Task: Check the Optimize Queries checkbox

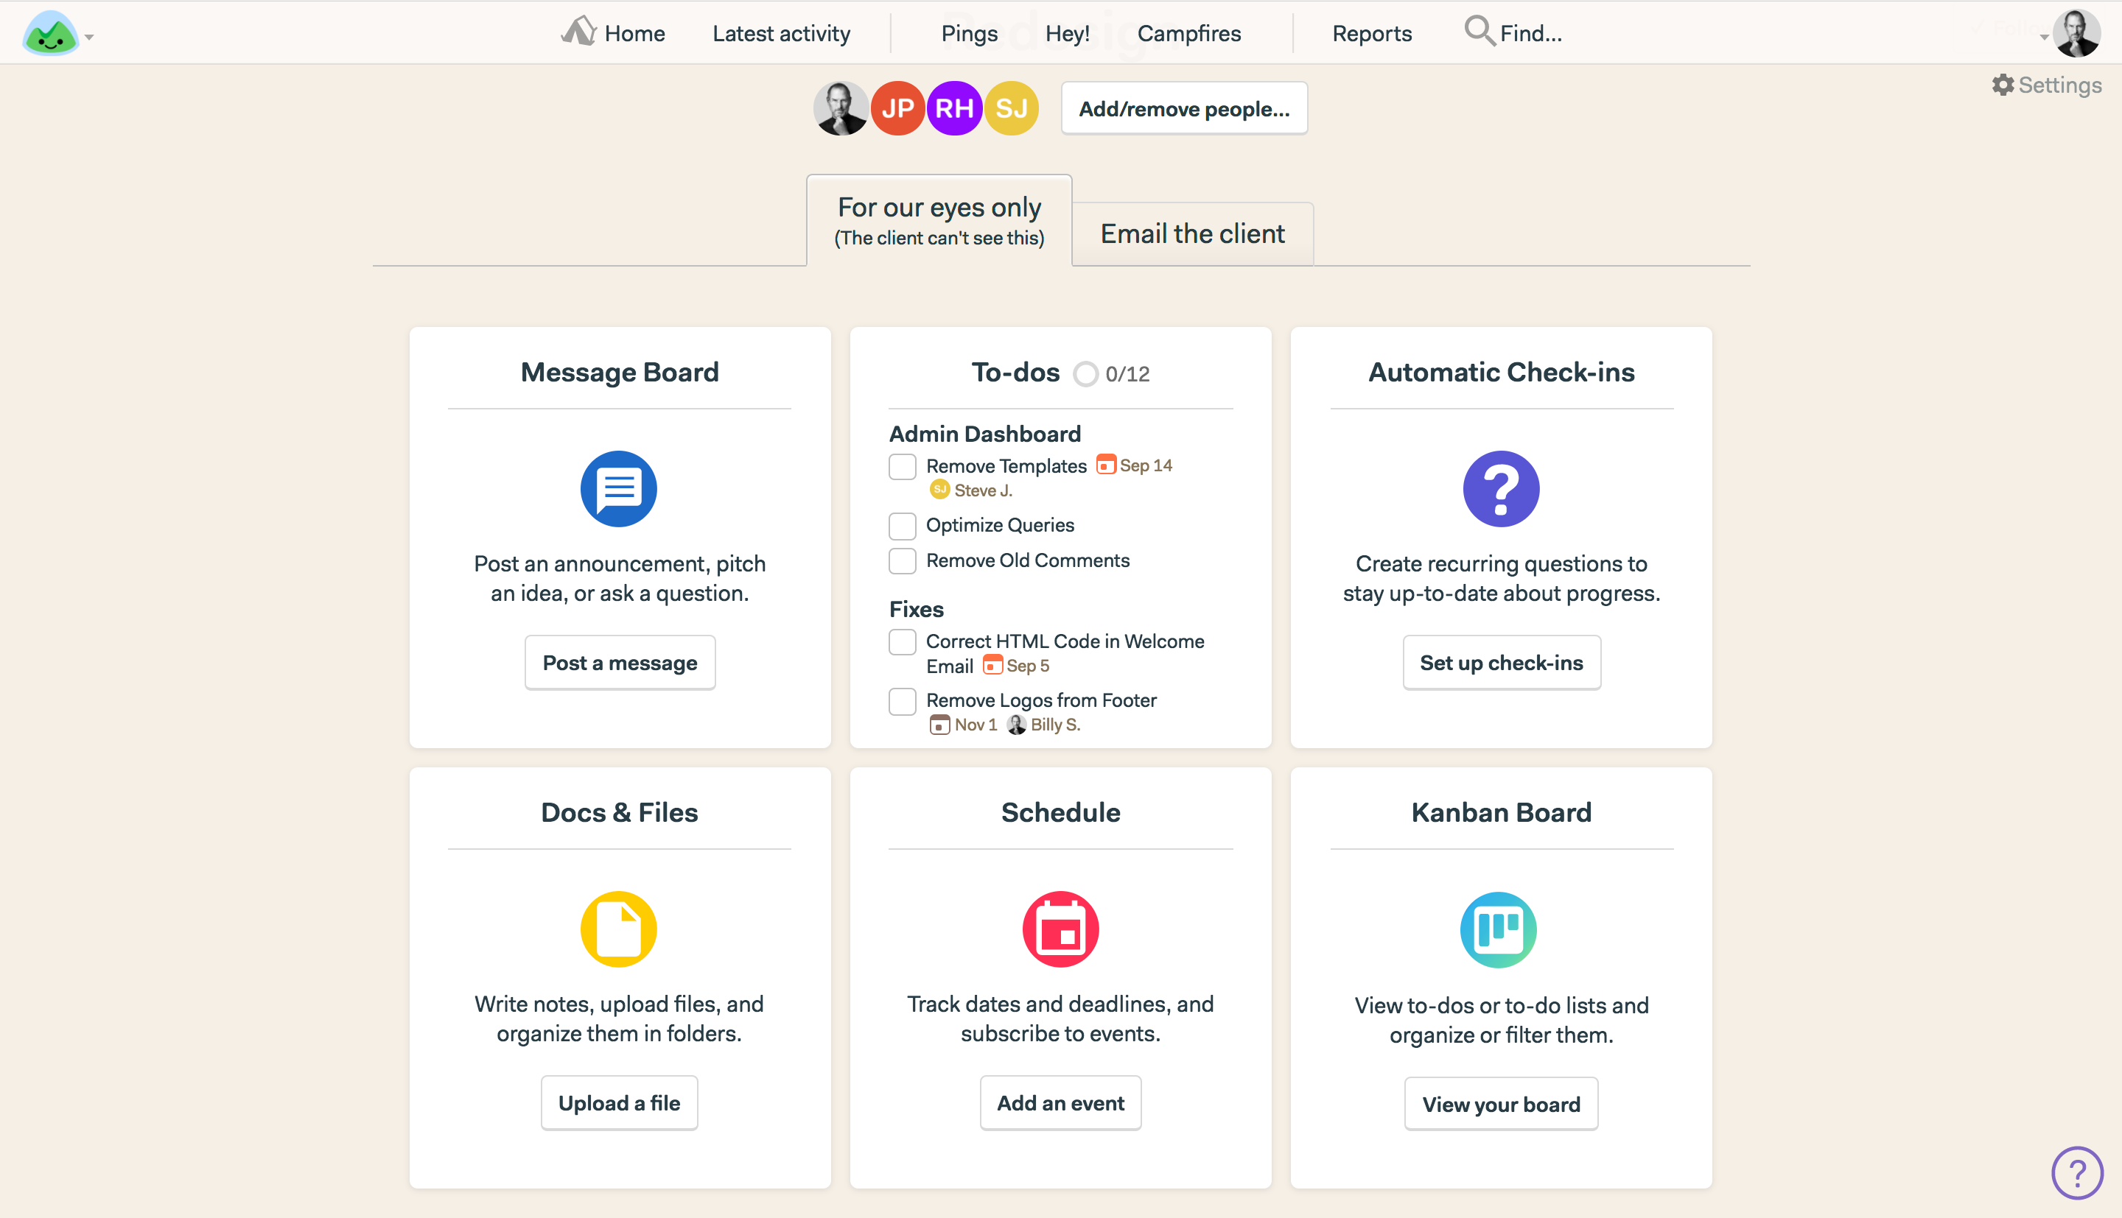Action: coord(902,525)
